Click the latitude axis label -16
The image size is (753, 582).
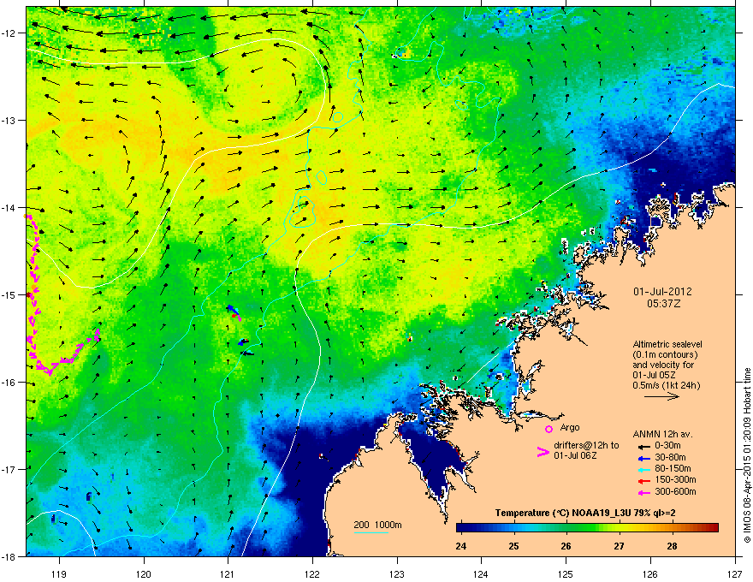coord(9,383)
